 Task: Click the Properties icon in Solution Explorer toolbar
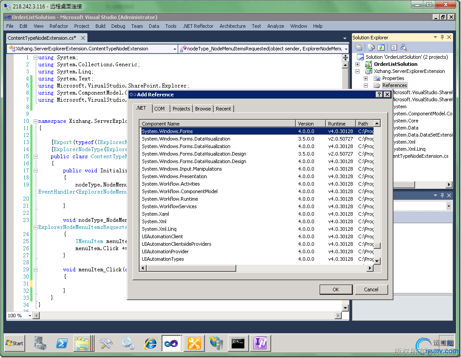359,47
